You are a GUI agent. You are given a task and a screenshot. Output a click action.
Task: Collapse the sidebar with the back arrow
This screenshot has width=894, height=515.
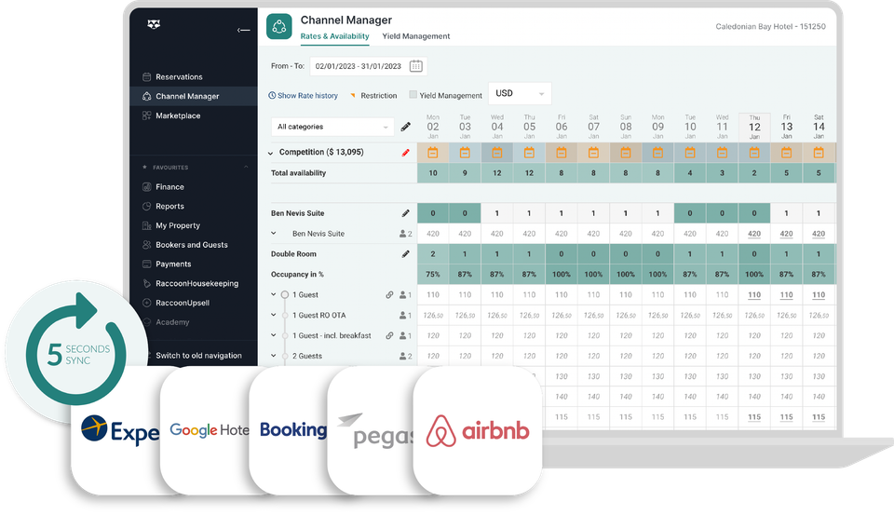point(243,30)
